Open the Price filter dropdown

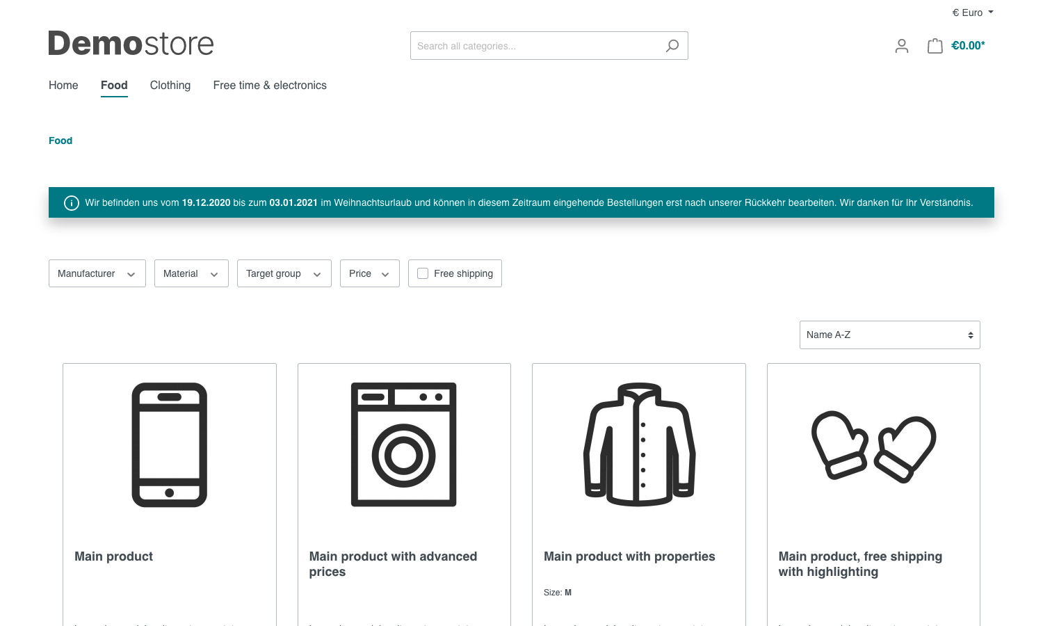click(x=369, y=274)
